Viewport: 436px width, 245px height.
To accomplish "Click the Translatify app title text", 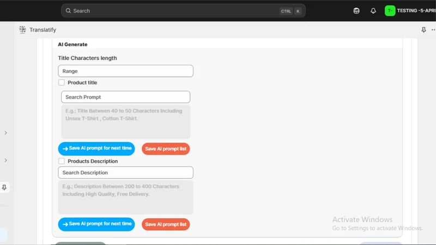I will coord(43,30).
